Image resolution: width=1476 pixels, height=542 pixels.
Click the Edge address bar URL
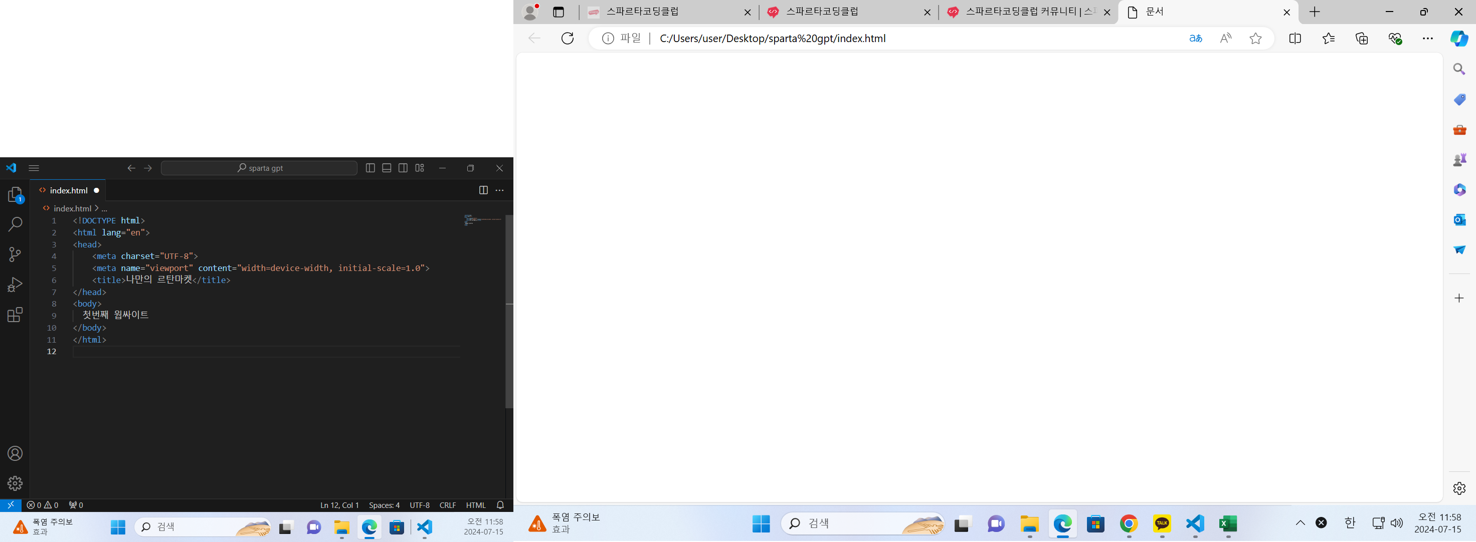click(773, 39)
